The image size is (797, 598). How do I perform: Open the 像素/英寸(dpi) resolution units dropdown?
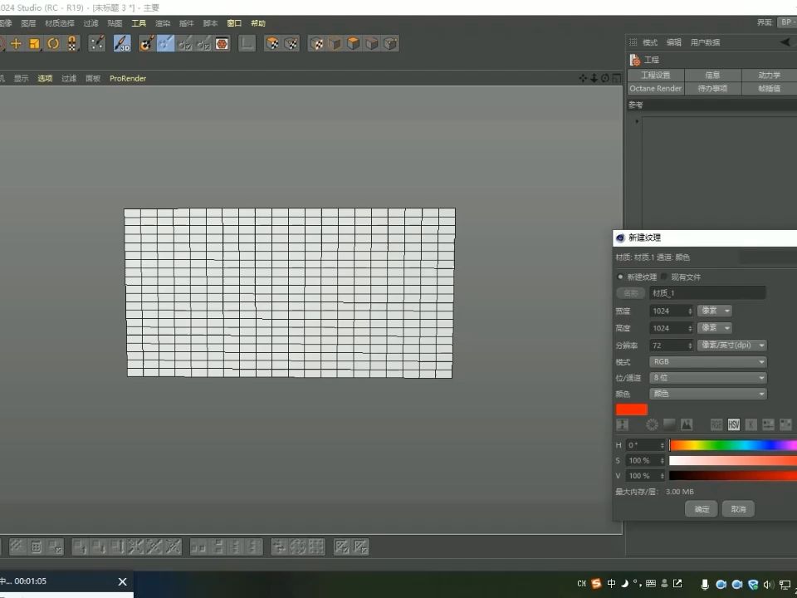coord(732,345)
